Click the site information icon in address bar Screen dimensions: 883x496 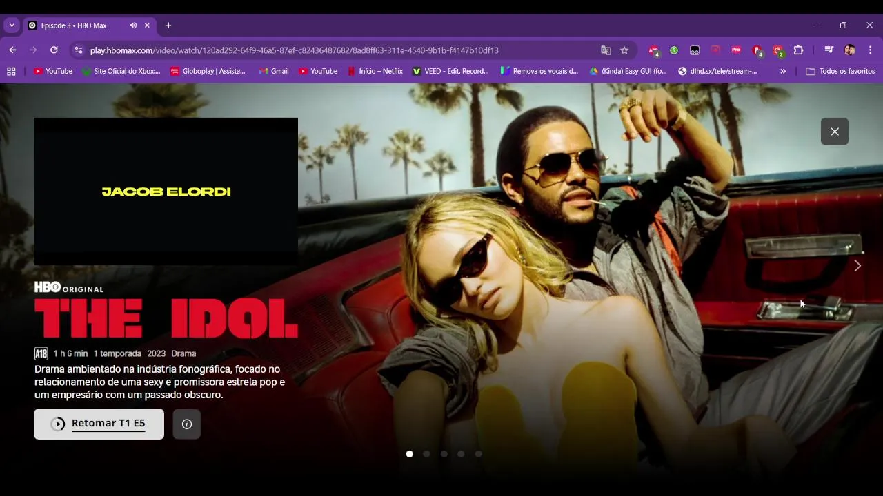click(79, 50)
